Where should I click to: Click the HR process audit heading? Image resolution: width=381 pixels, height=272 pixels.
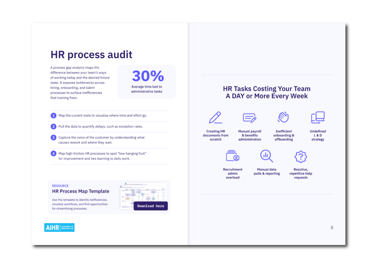pyautogui.click(x=91, y=55)
